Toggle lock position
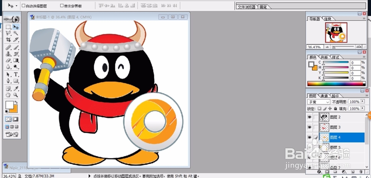 coord(330,108)
